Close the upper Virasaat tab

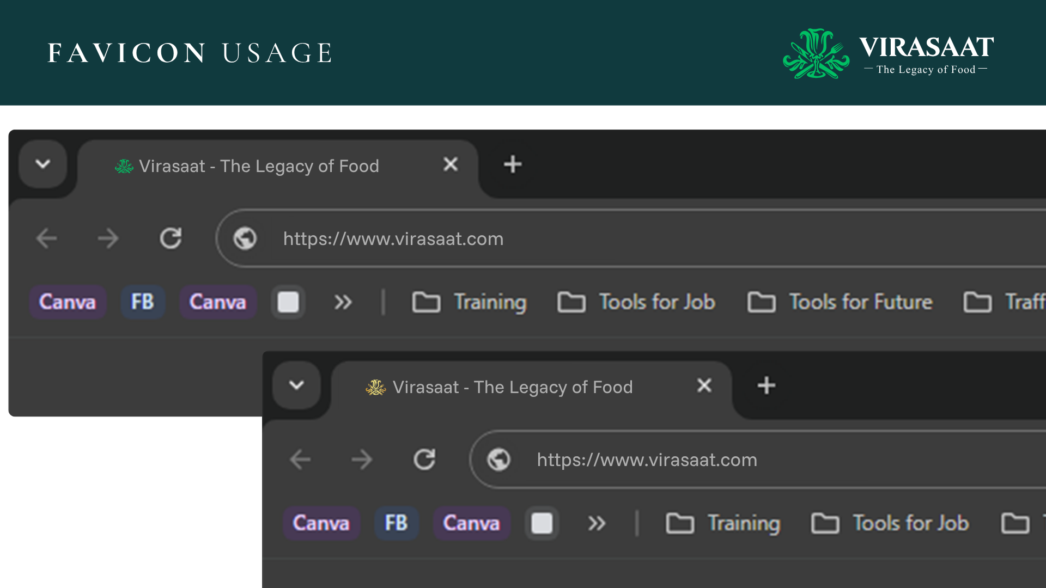[451, 164]
